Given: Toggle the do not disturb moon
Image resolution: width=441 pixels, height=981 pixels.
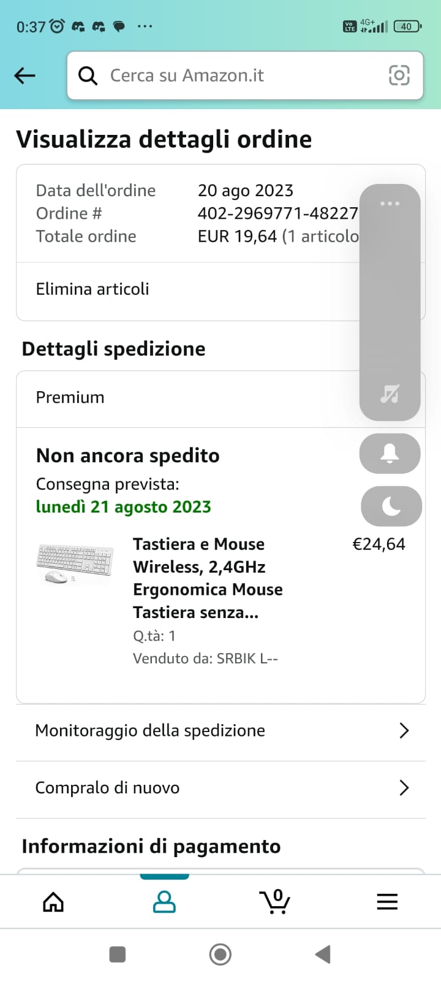Looking at the screenshot, I should (x=391, y=506).
